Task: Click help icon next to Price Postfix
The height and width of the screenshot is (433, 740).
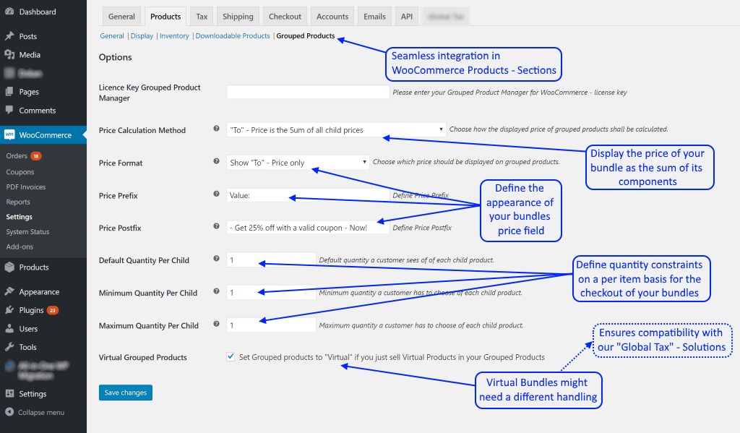Action: pyautogui.click(x=216, y=226)
